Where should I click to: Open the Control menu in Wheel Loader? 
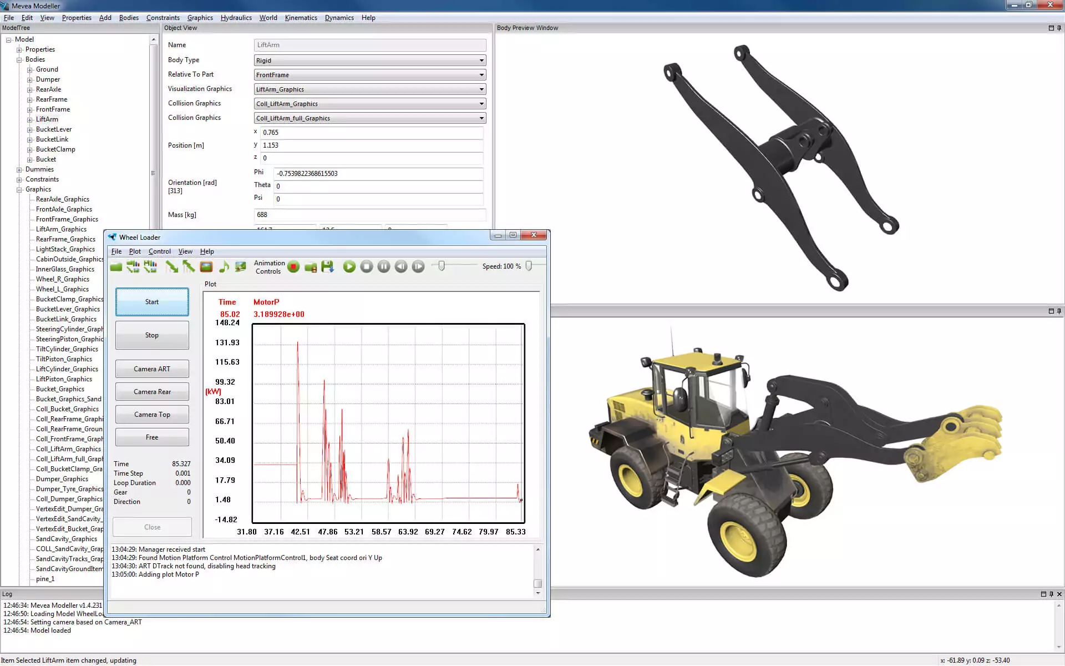click(x=160, y=251)
